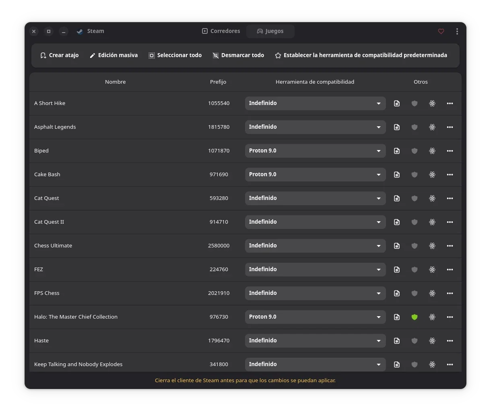Open more options for Haste
This screenshot has height=416, width=491.
[450, 341]
